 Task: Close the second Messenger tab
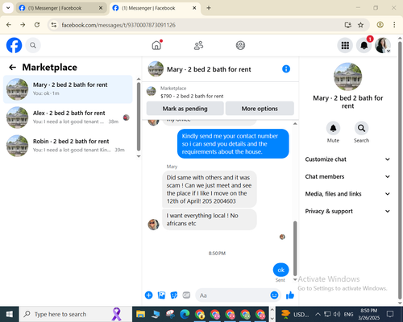tap(194, 8)
